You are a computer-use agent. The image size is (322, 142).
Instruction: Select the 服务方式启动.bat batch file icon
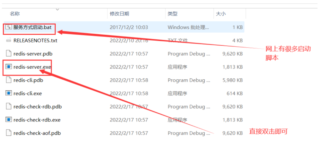pos(8,27)
